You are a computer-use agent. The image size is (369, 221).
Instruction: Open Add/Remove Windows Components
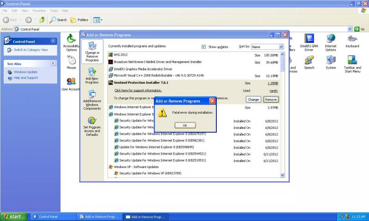92,100
